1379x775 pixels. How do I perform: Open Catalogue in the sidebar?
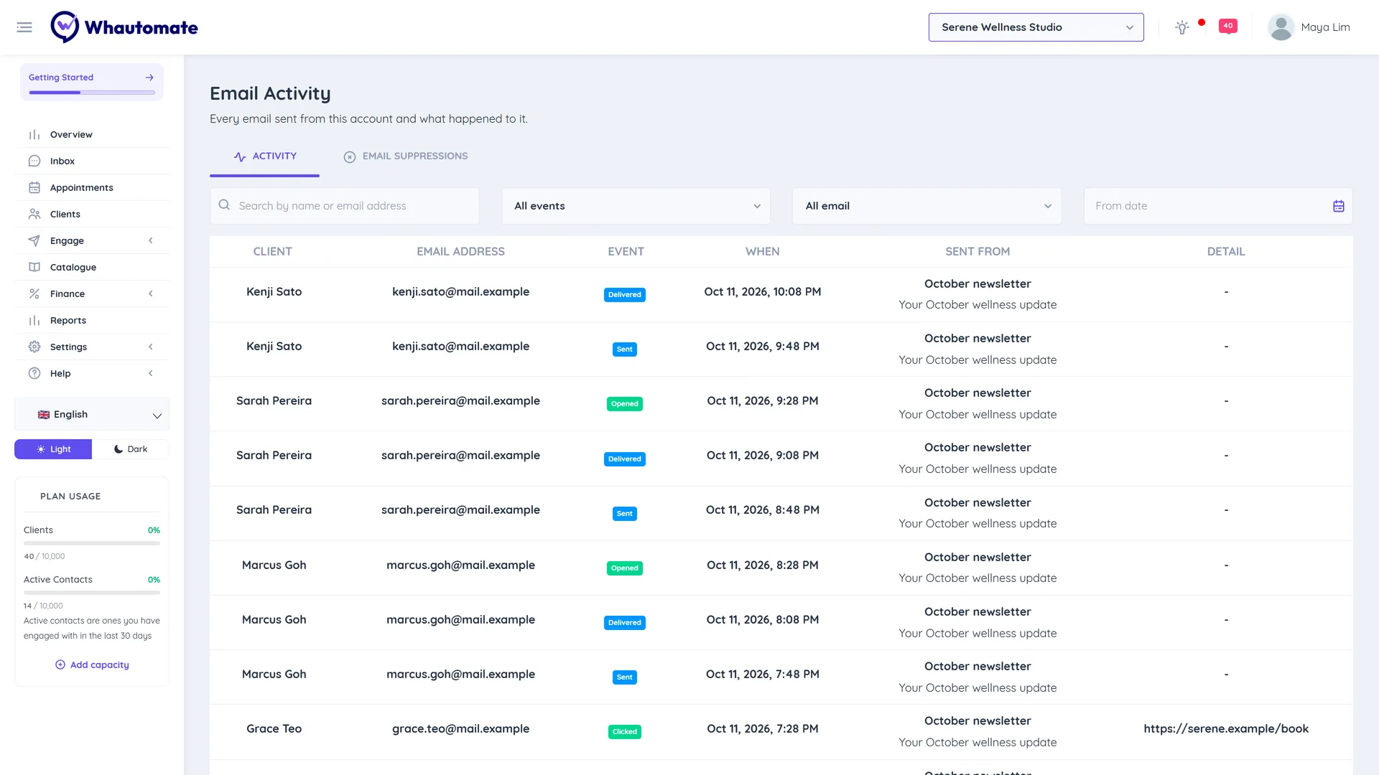(92, 268)
